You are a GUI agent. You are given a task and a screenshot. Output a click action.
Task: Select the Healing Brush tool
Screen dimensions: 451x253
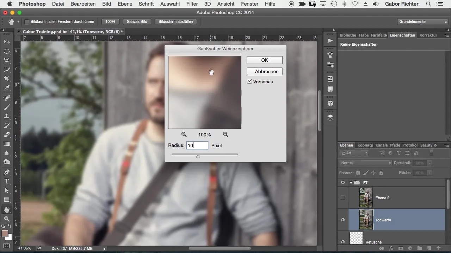click(6, 98)
